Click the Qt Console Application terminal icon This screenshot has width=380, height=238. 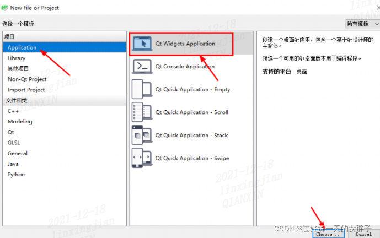tap(142, 66)
